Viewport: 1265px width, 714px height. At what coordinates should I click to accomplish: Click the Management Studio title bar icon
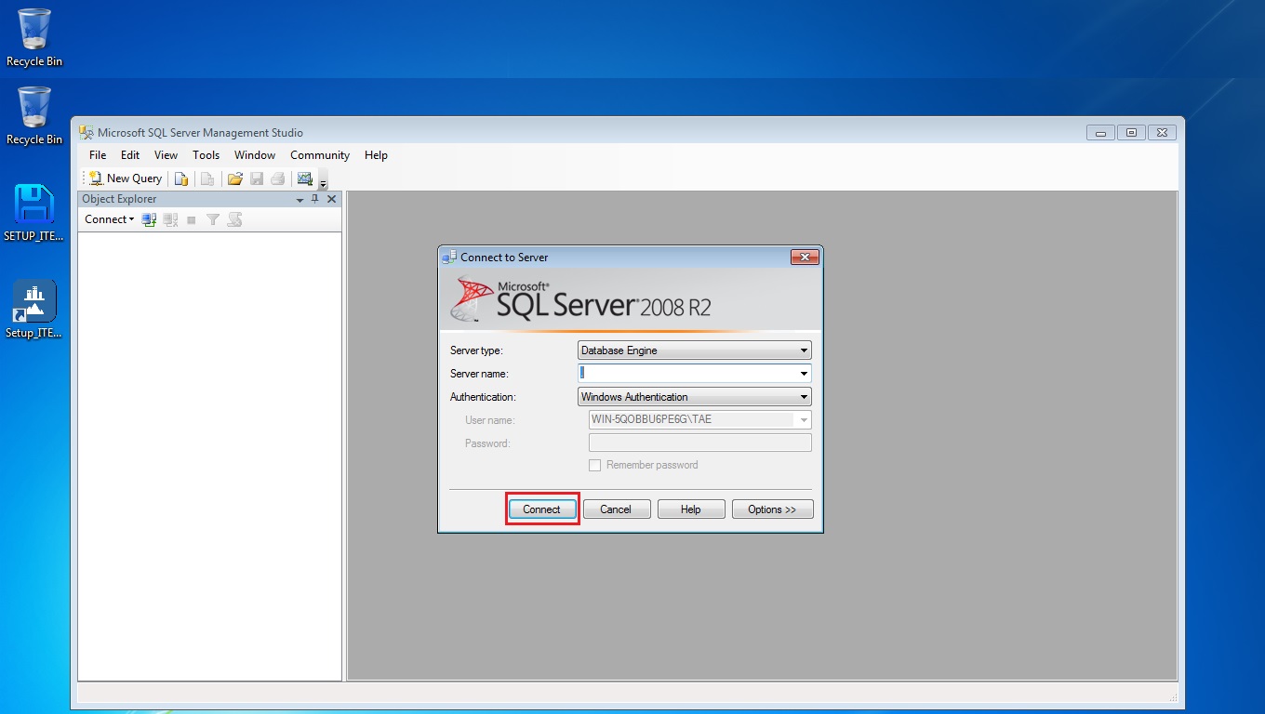click(x=87, y=132)
